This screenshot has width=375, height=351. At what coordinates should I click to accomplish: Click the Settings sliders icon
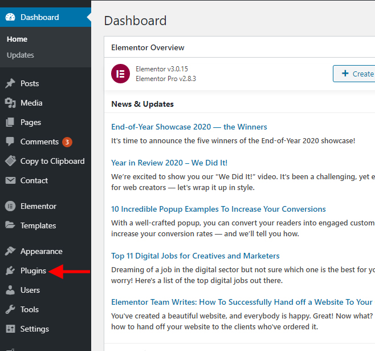point(10,329)
